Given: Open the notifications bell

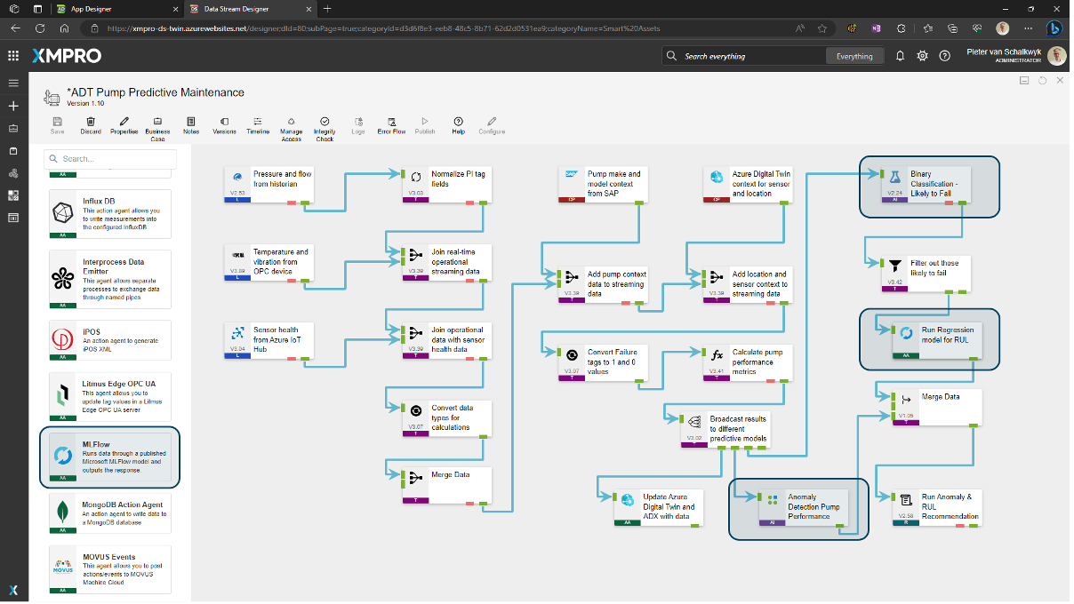Looking at the screenshot, I should coord(900,56).
